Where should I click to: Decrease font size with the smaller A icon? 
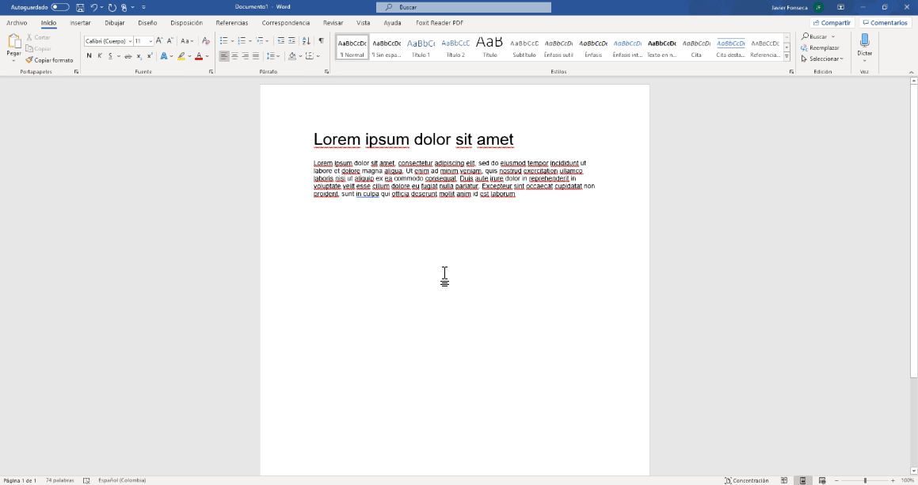click(170, 41)
